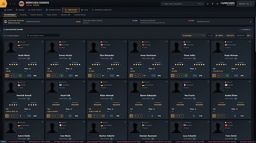The width and height of the screenshot is (256, 143).
Task: Open Damian Baumann's player name
Action: point(148,136)
